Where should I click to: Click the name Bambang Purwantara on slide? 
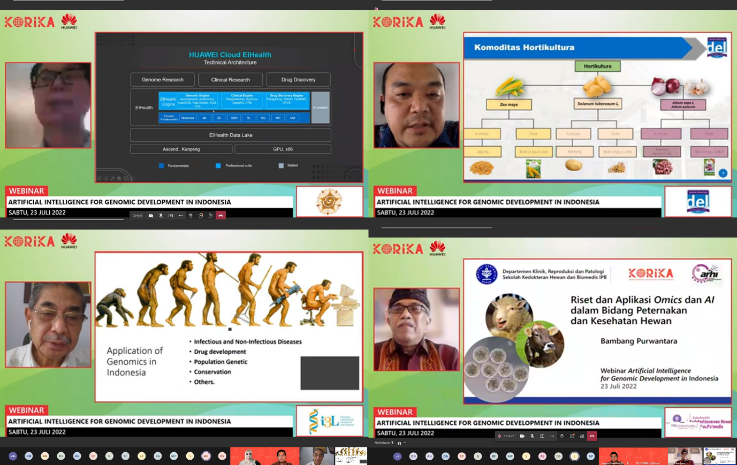point(639,341)
